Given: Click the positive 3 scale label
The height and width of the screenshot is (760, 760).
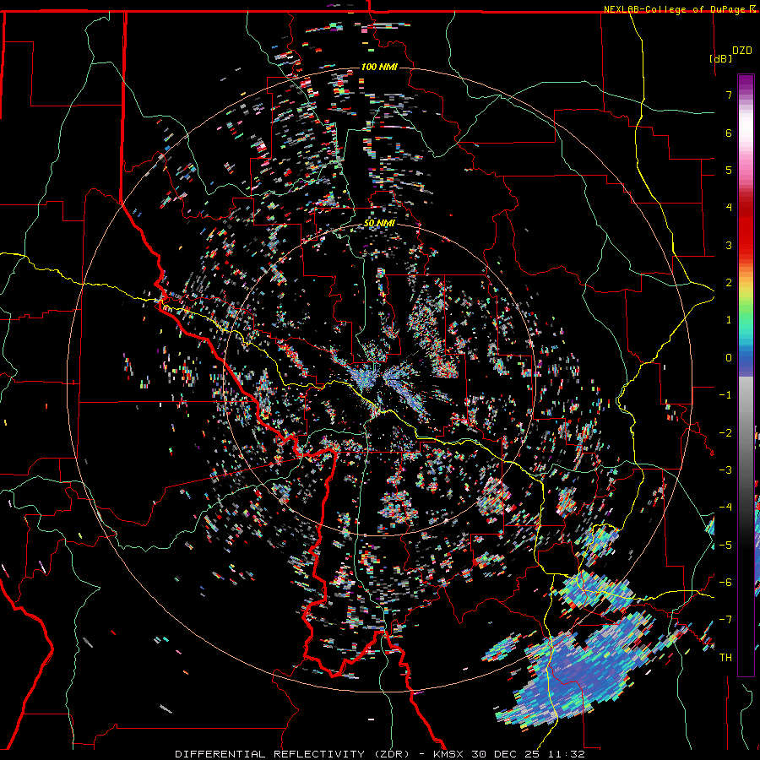Looking at the screenshot, I should click(729, 245).
